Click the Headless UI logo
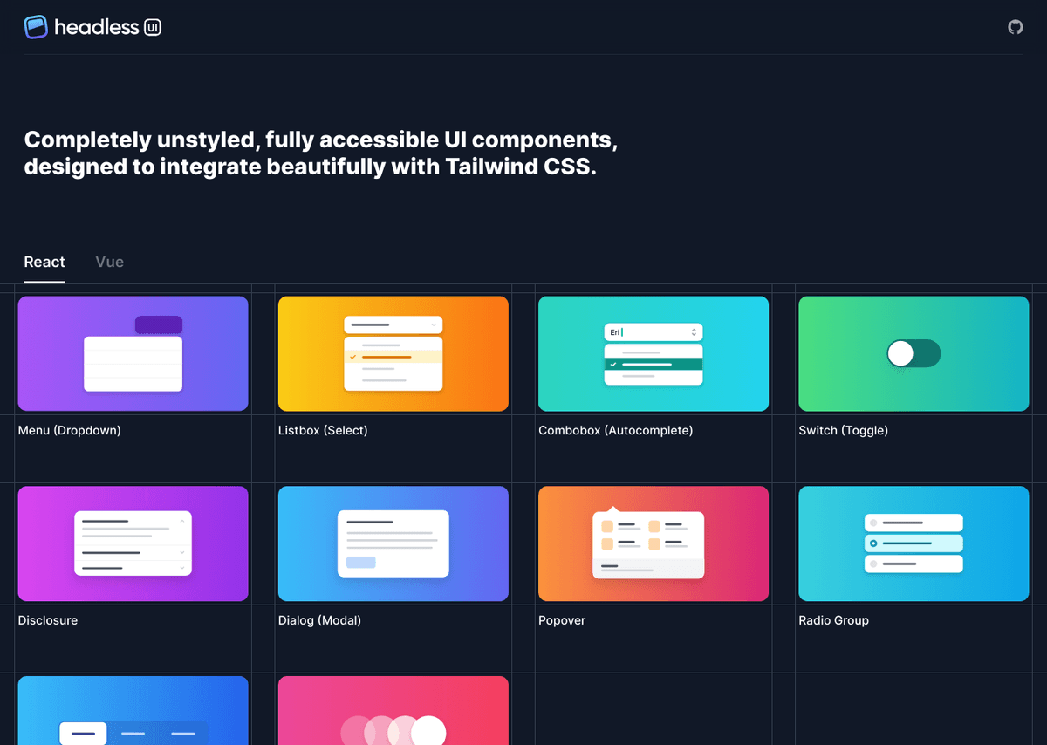Viewport: 1047px width, 745px height. point(92,27)
